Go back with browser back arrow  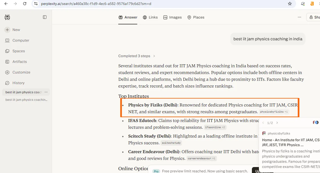pyautogui.click(x=6, y=4)
